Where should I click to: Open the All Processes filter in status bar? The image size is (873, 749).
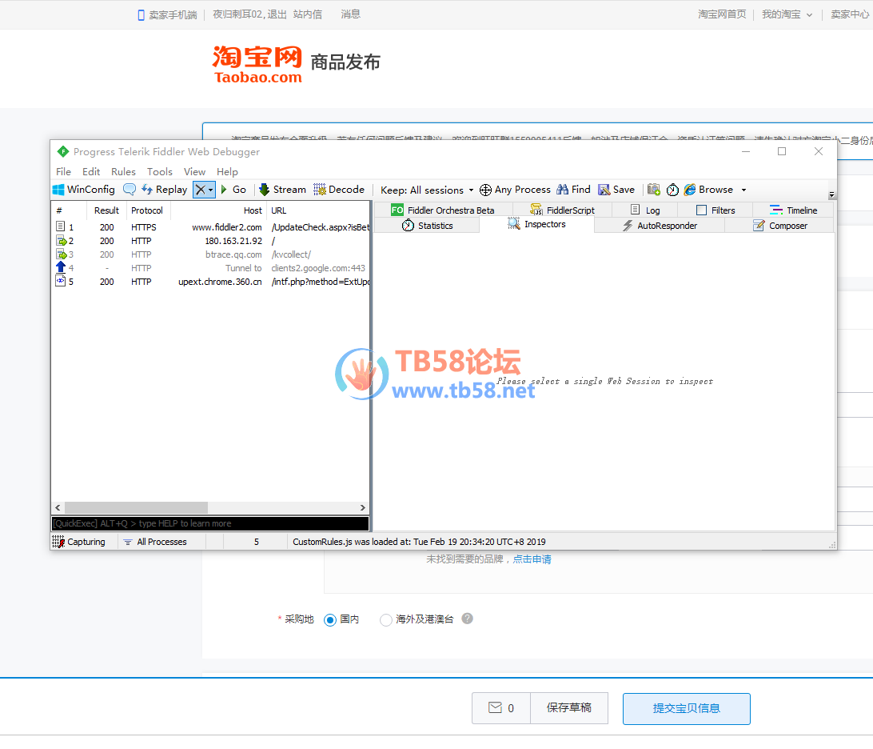point(156,542)
